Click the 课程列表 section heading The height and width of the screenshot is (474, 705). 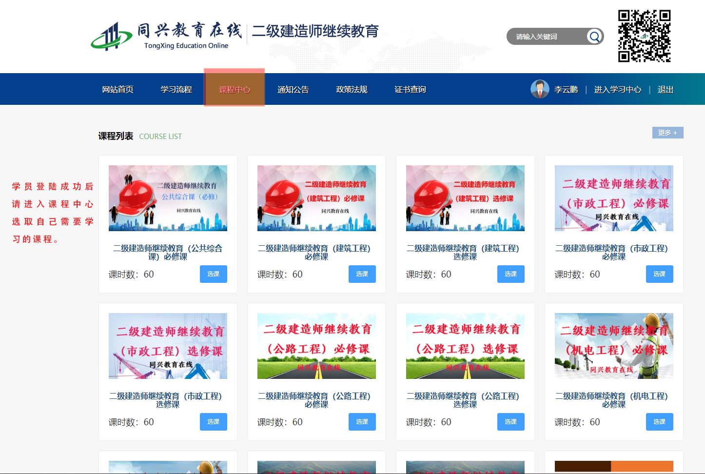[116, 136]
